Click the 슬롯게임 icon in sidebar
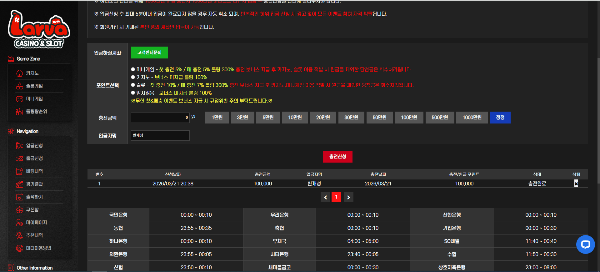This screenshot has height=272, width=600. coord(20,86)
